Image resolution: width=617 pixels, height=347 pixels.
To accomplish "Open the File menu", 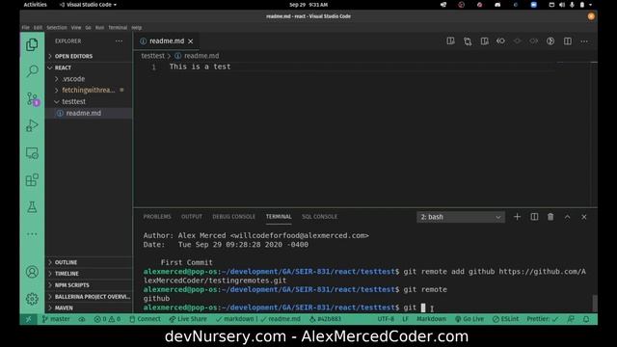I will pos(26,28).
